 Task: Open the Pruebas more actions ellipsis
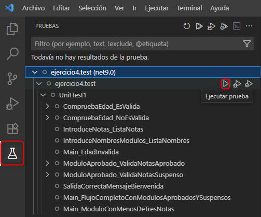click(x=249, y=26)
